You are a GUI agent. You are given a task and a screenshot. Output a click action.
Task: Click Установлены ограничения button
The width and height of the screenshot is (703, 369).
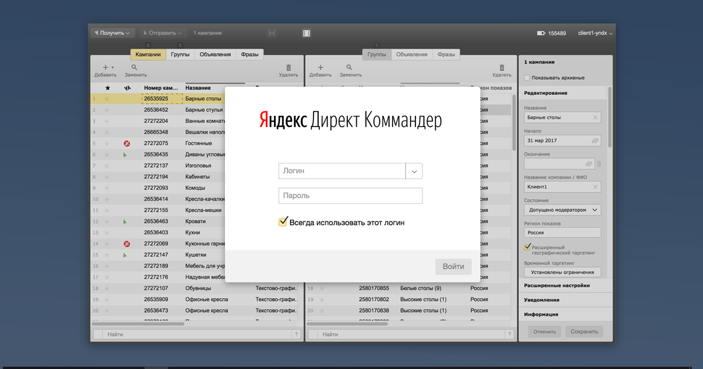tap(562, 272)
